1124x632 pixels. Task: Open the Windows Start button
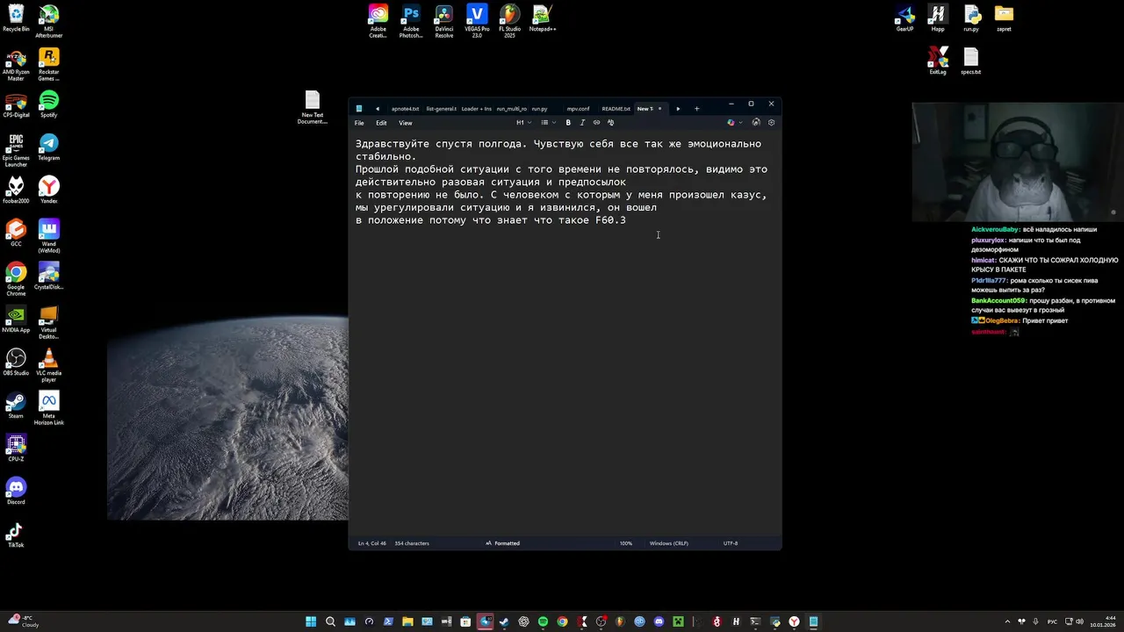[x=311, y=621]
